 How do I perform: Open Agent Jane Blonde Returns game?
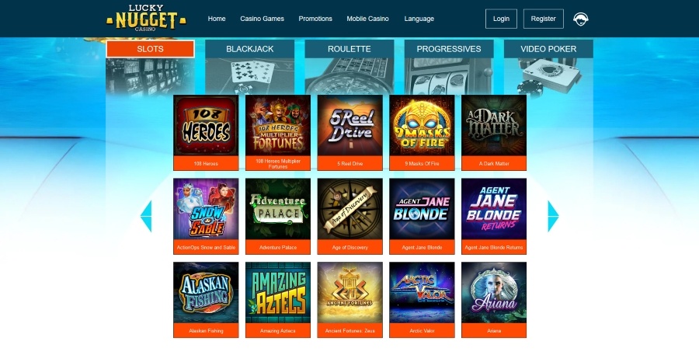[494, 216]
